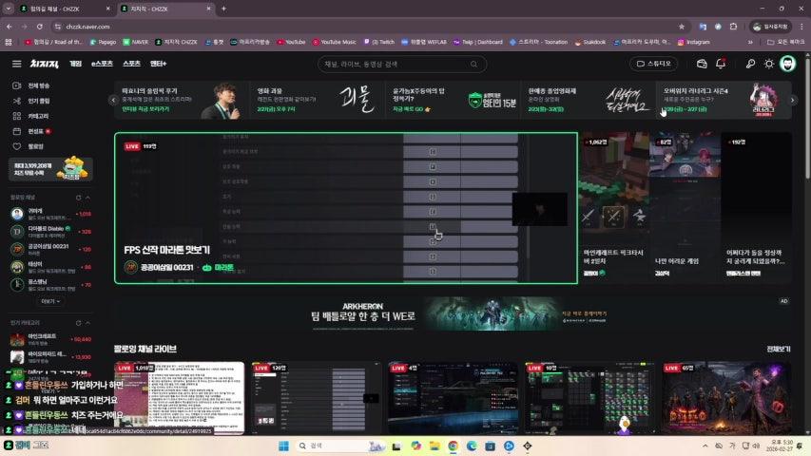The image size is (811, 456).
Task: Open the e스포츠 header menu
Action: (102, 64)
